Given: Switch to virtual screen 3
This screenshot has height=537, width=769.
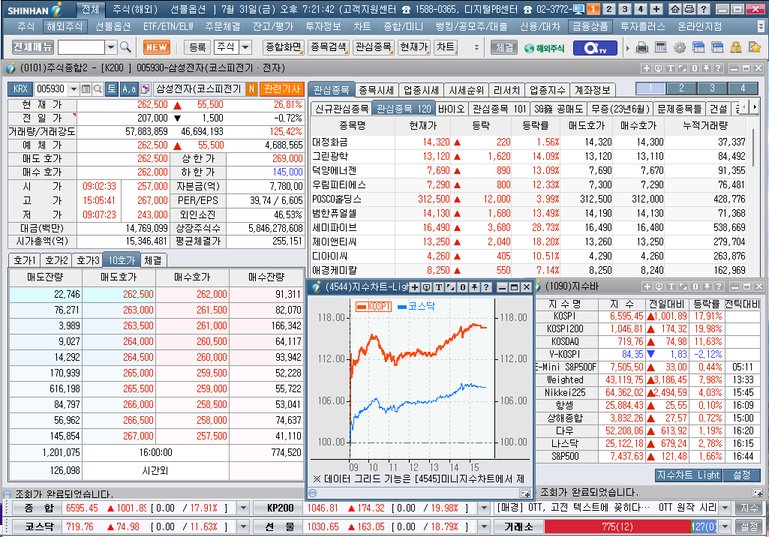Looking at the screenshot, I should click(x=625, y=9).
